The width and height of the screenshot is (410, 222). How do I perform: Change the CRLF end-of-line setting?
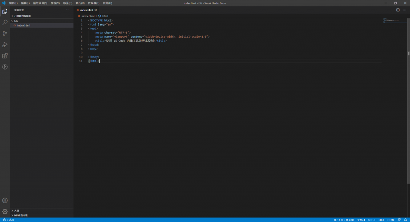click(381, 220)
